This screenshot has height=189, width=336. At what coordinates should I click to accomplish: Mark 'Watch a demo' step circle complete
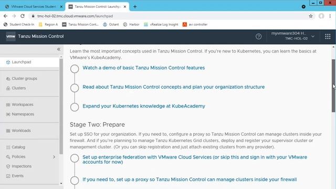75,69
